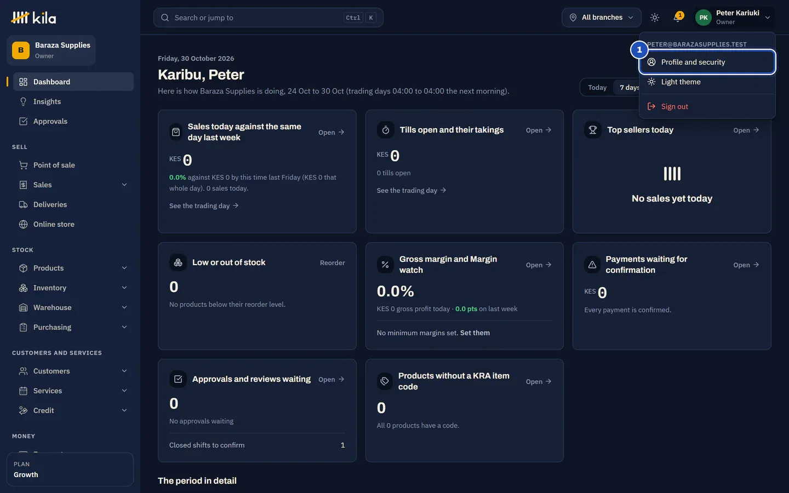Click Reorder on the Low stock card

tap(333, 263)
